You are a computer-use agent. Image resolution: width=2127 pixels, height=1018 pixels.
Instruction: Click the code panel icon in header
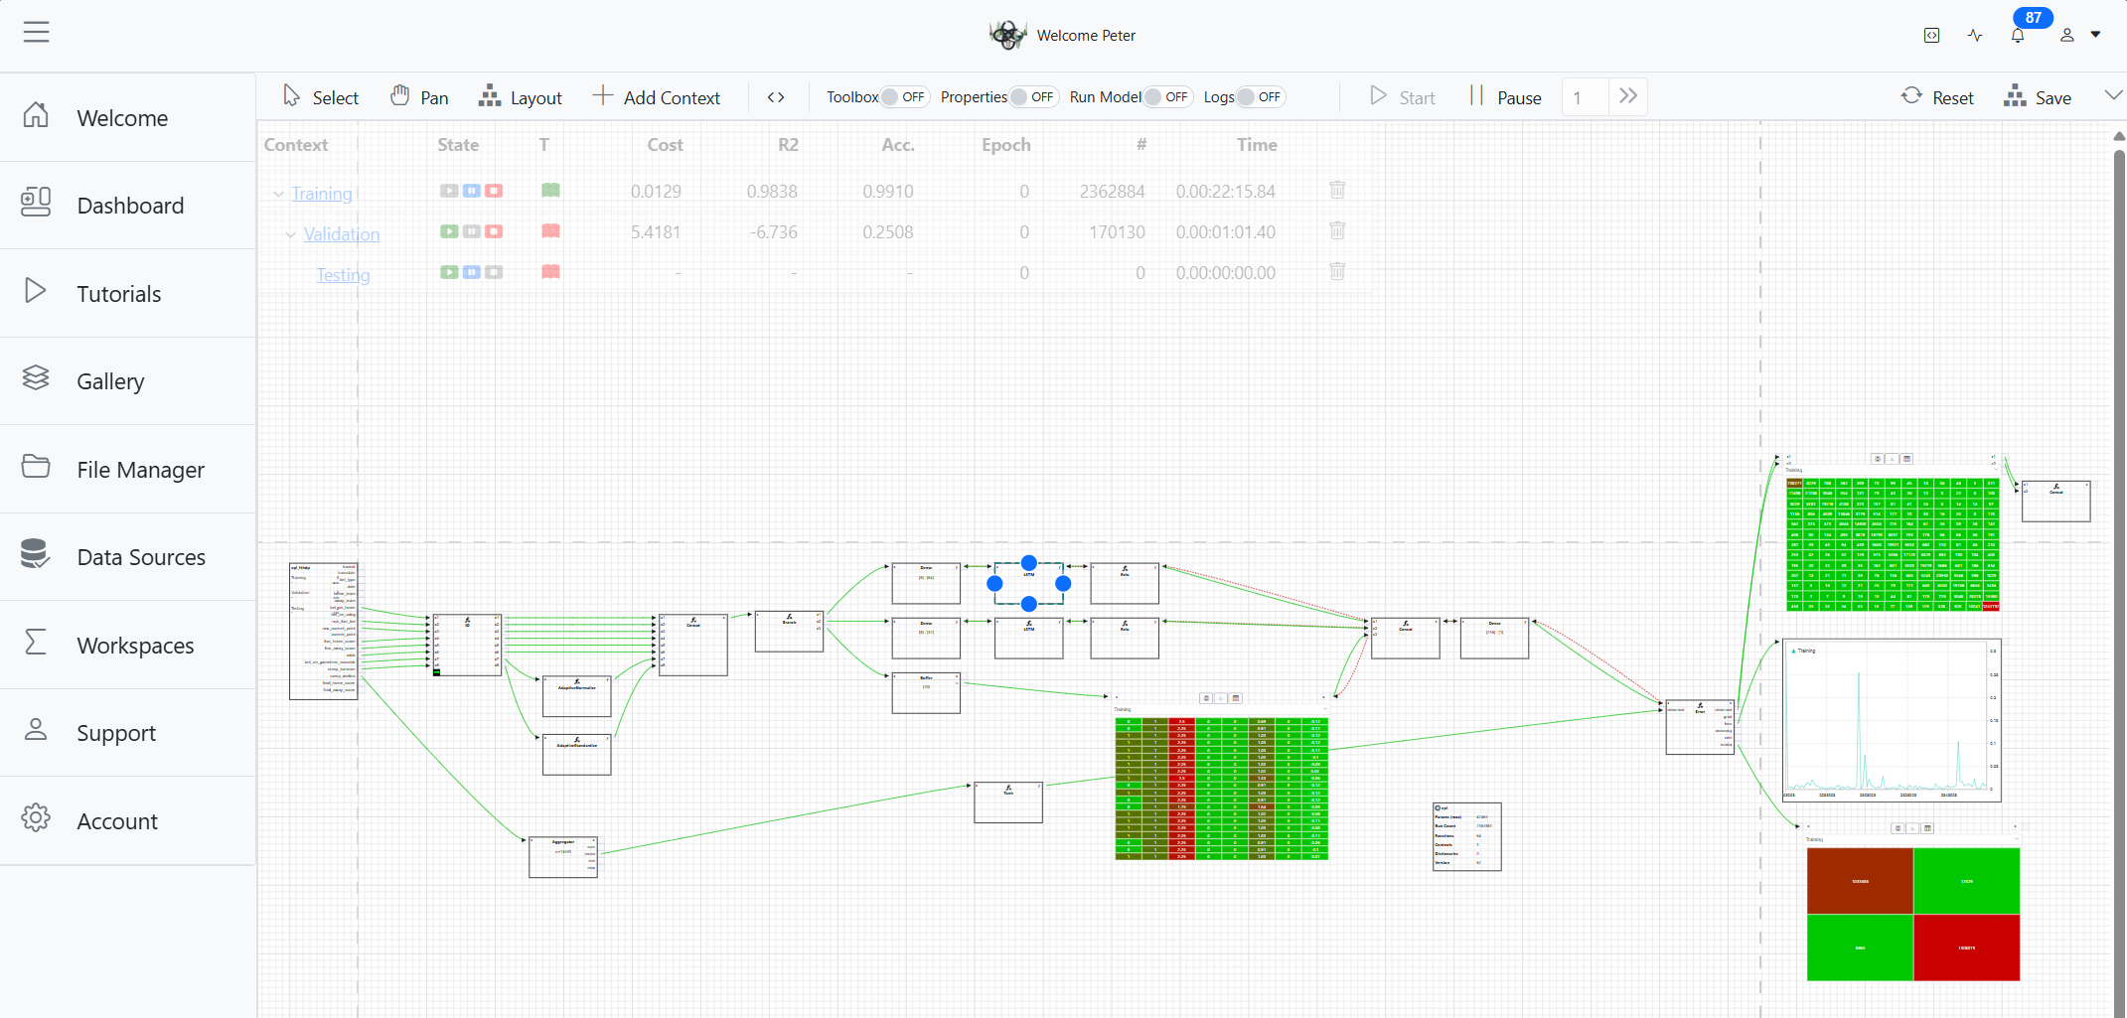[x=1931, y=36]
